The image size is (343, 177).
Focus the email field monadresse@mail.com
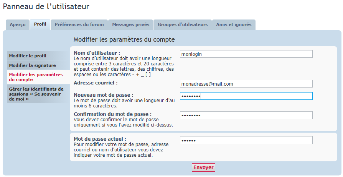[246, 84]
